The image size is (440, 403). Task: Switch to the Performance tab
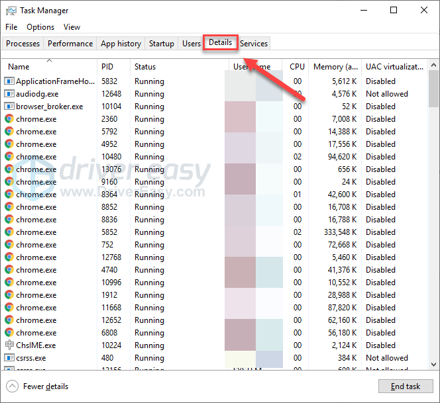[x=70, y=44]
